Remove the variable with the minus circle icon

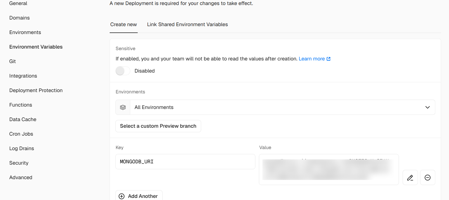click(x=427, y=178)
